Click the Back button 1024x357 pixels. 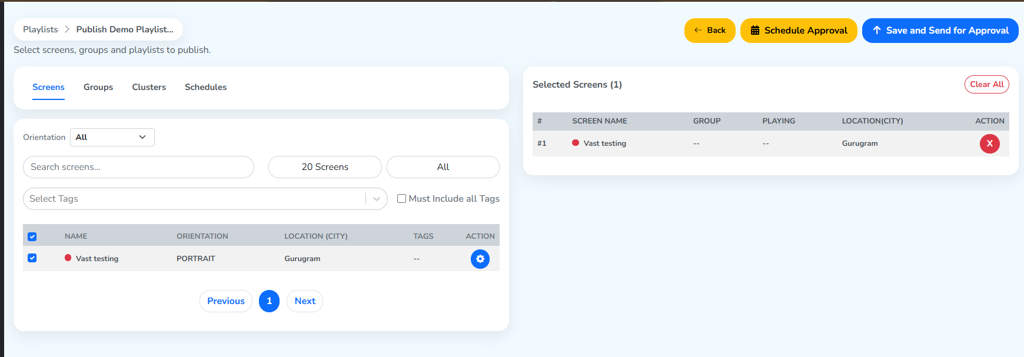(x=710, y=31)
